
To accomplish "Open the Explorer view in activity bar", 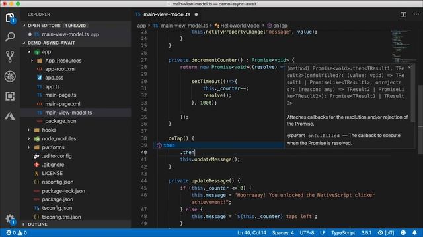I will pos(10,18).
